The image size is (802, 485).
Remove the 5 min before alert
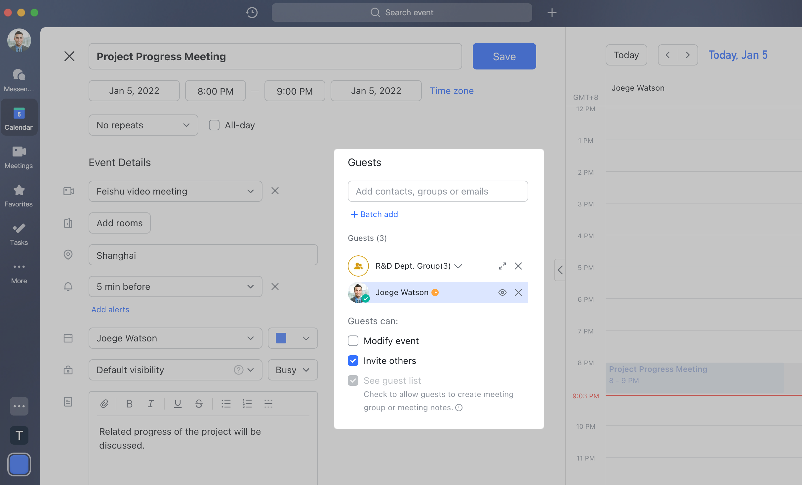click(275, 287)
